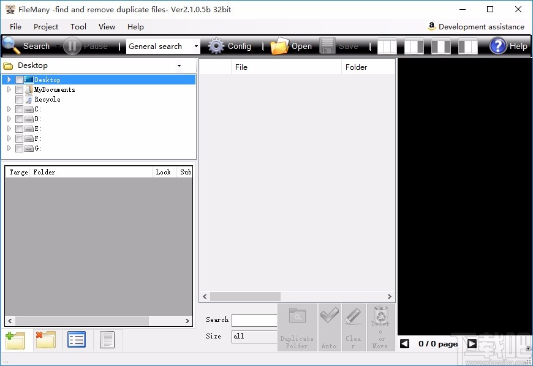Tick the MyDocuments checkbox
Viewport: 533px width, 366px height.
pos(20,89)
